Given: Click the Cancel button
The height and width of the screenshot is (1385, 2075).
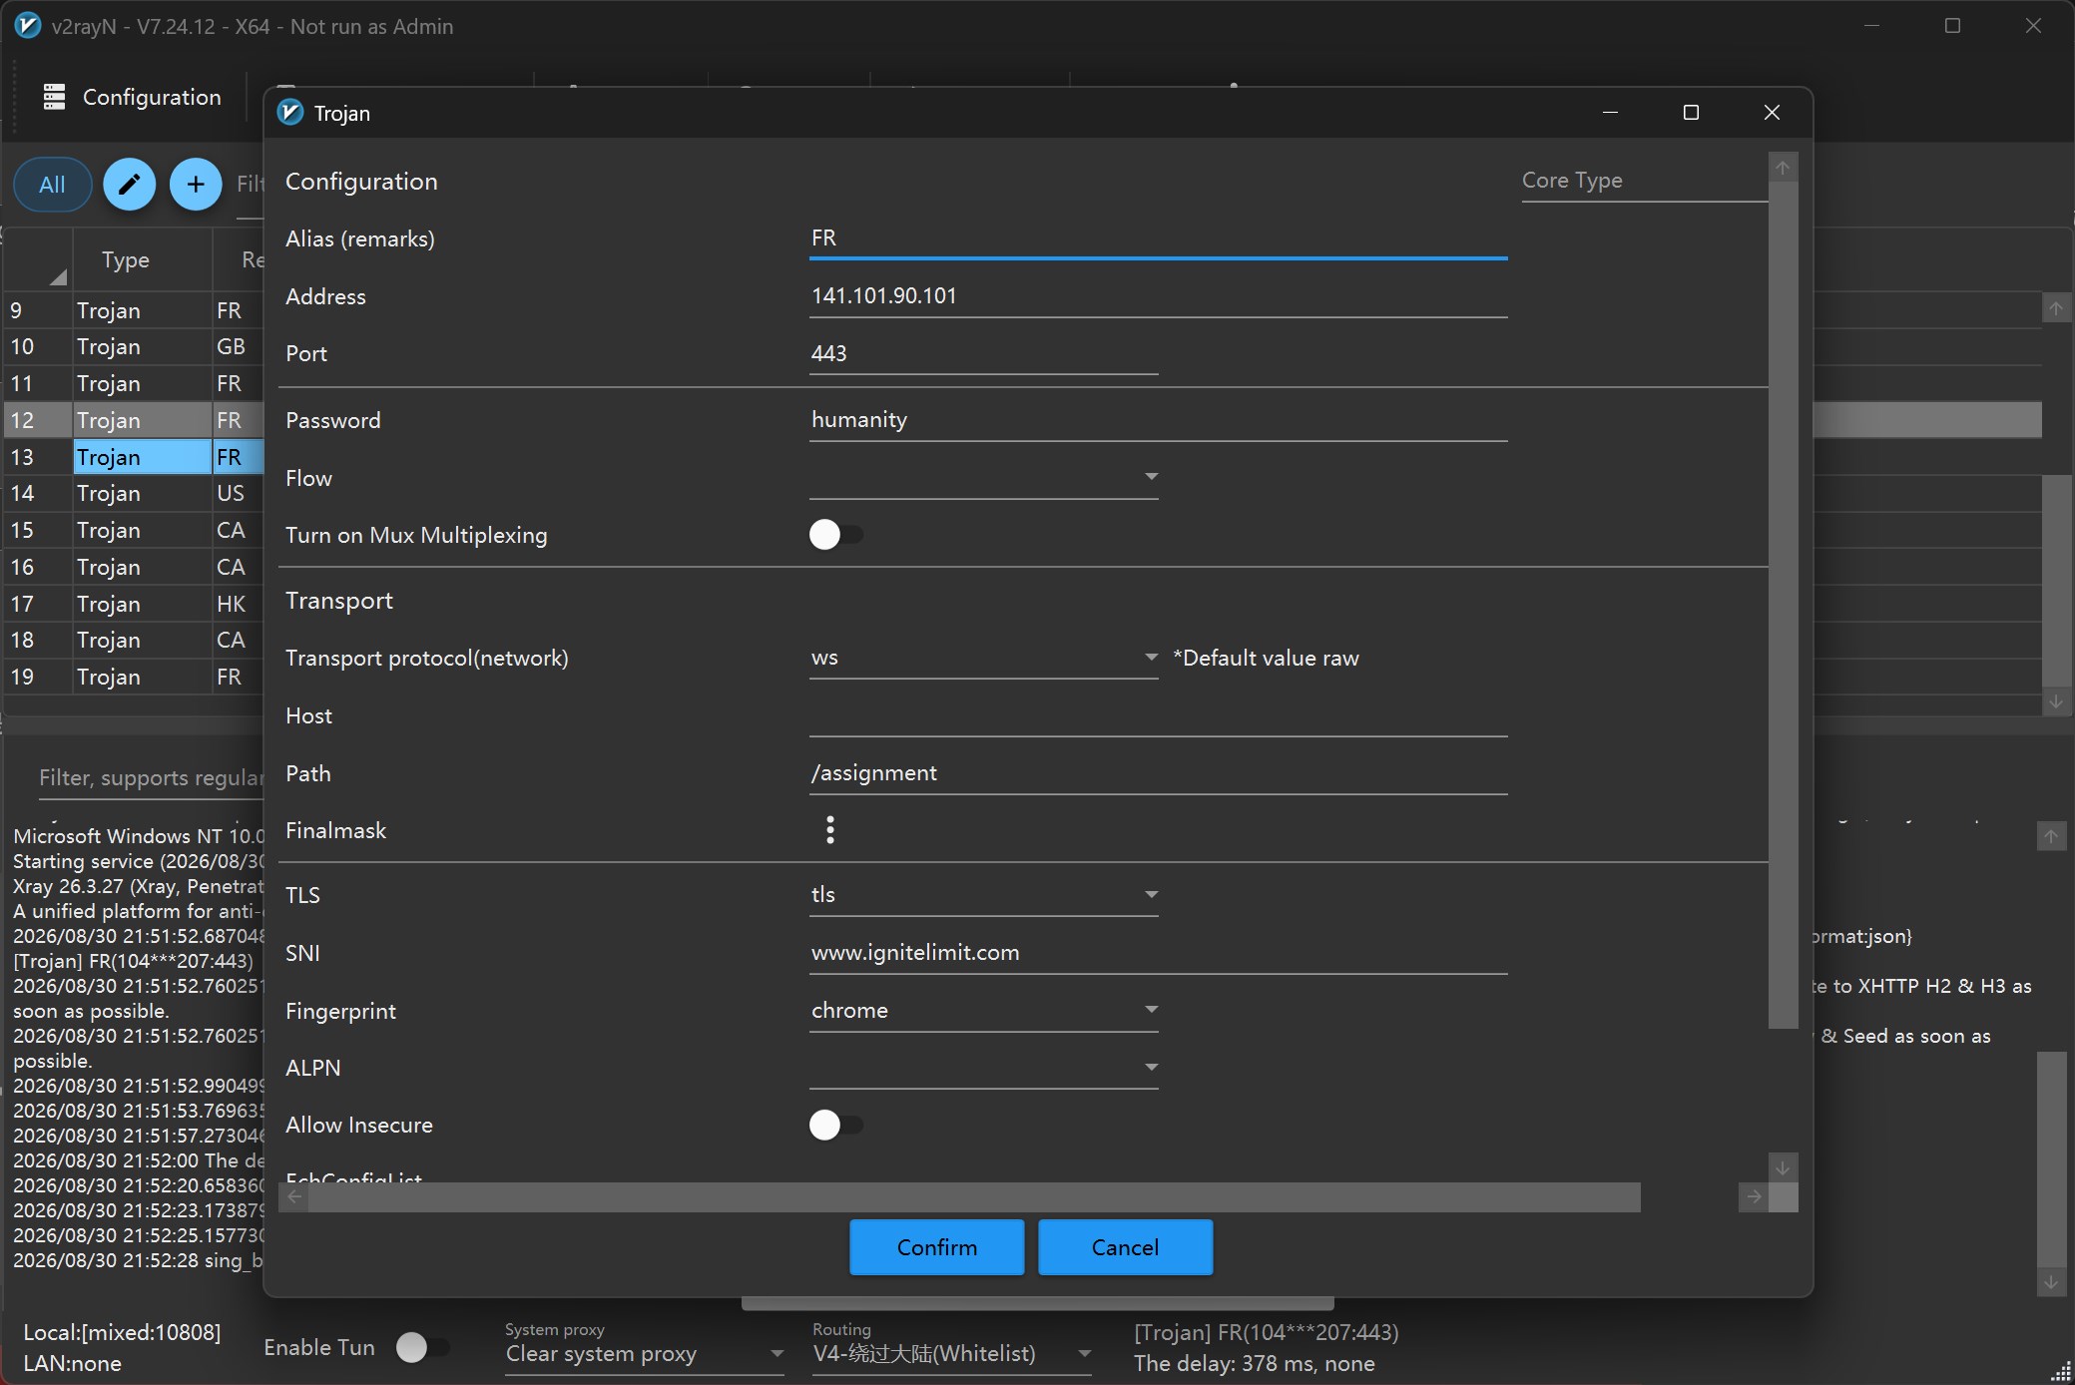Looking at the screenshot, I should point(1125,1247).
